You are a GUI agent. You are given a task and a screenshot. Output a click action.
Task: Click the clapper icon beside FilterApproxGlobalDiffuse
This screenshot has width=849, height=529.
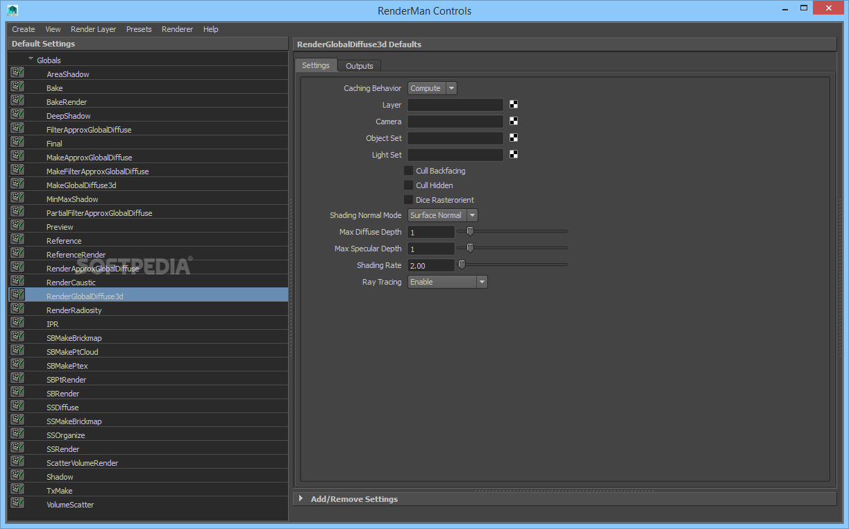click(x=17, y=128)
